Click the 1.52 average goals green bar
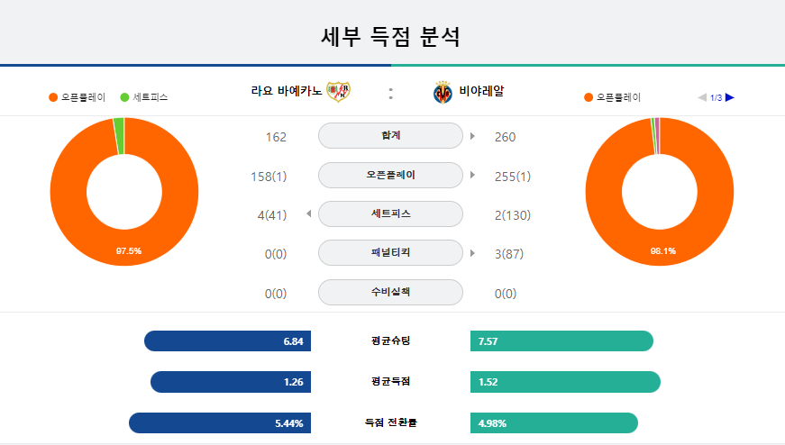Screen dimensions: 785x445 (x=565, y=382)
